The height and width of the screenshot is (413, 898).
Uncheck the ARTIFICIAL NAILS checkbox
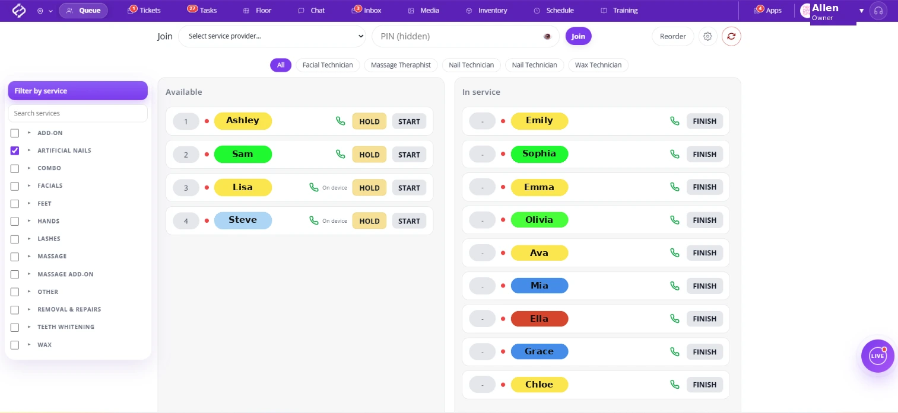pos(15,151)
